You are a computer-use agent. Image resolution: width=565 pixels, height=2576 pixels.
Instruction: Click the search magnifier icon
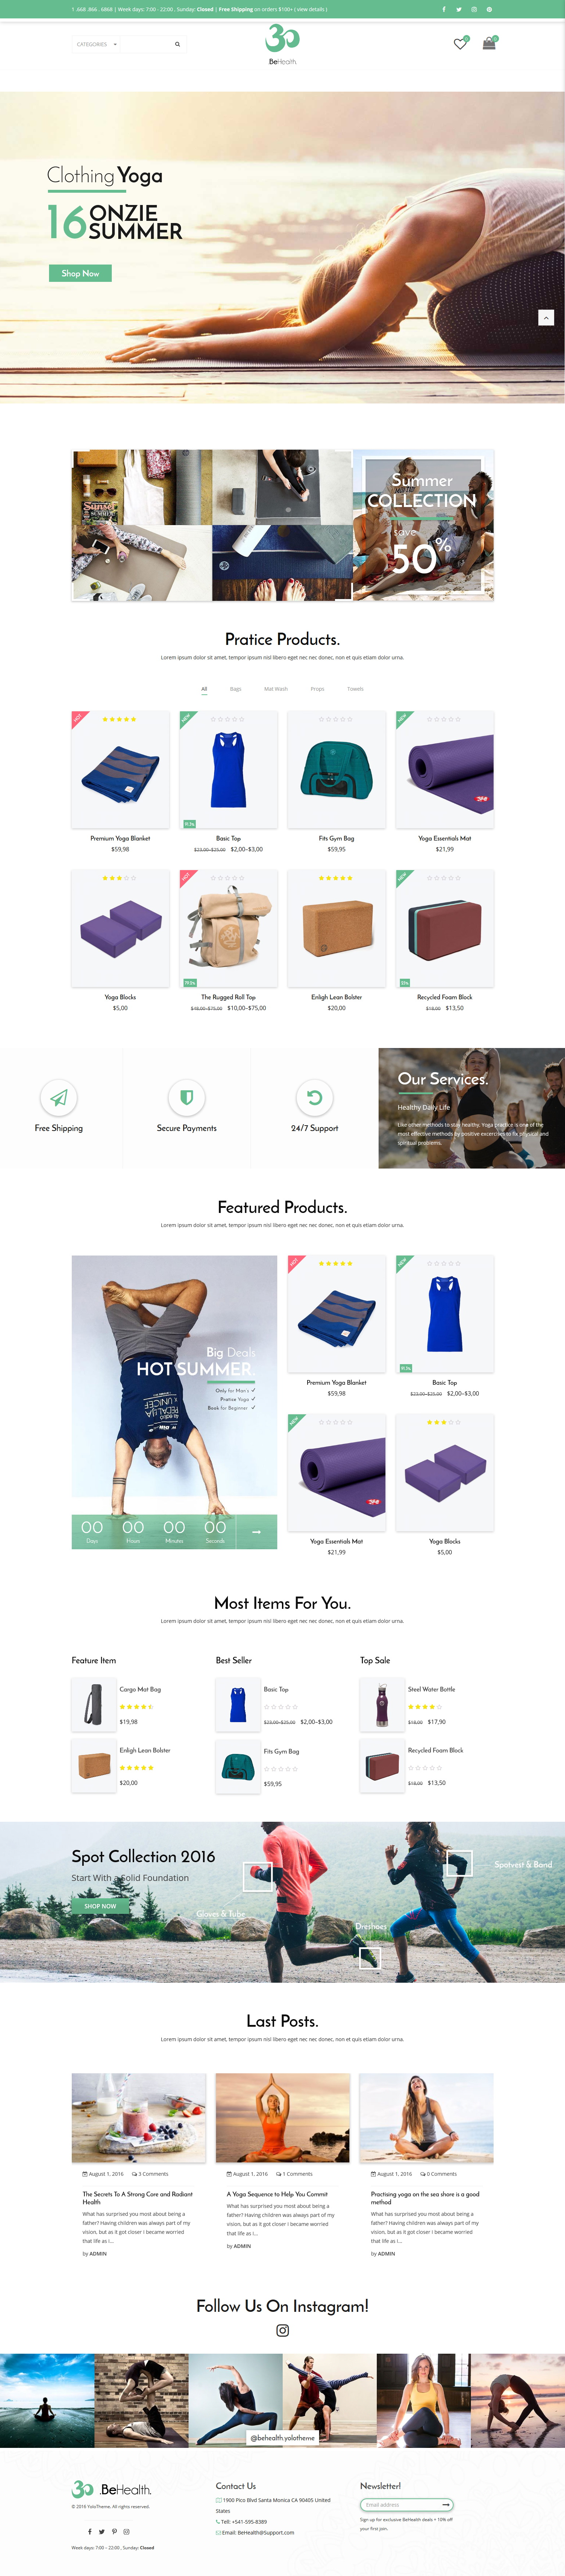coord(178,44)
